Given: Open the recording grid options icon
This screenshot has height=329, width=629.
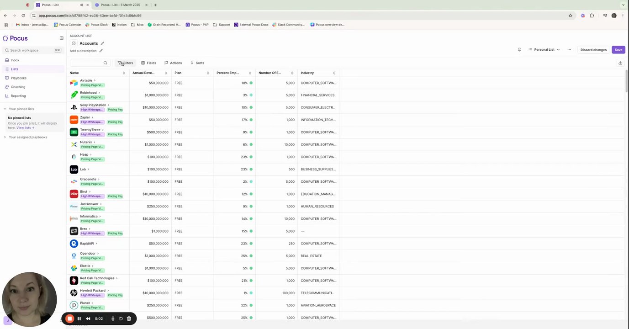Looking at the screenshot, I should pyautogui.click(x=113, y=318).
